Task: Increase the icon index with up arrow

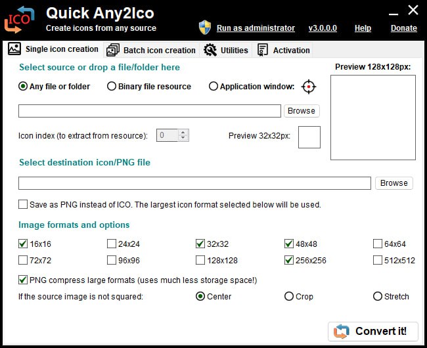Action: [183, 132]
